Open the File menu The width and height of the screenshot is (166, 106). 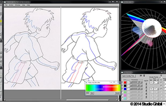tap(6, 5)
